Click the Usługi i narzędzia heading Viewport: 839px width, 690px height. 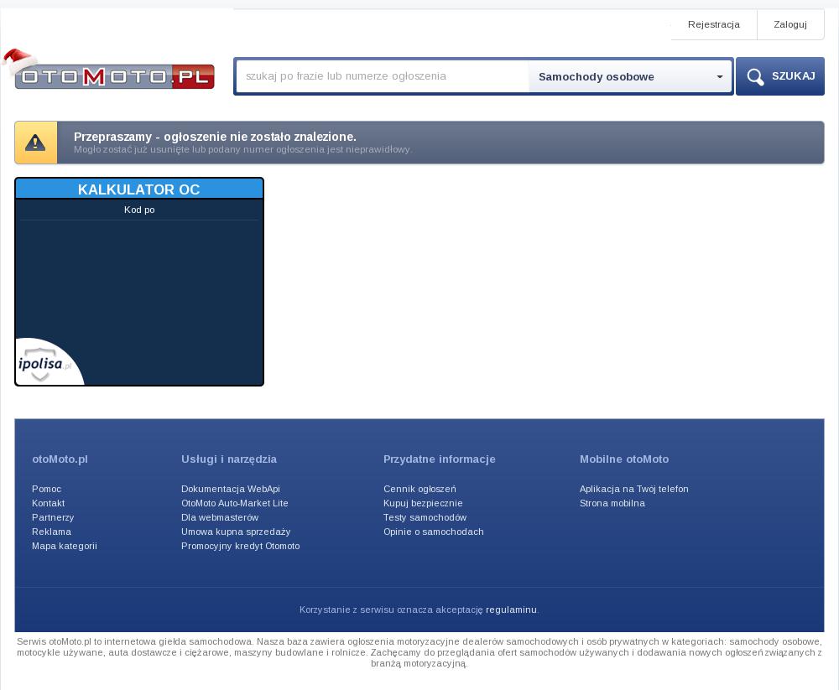pyautogui.click(x=229, y=459)
